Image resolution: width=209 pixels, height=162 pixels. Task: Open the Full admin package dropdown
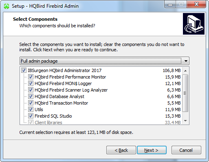point(104,61)
